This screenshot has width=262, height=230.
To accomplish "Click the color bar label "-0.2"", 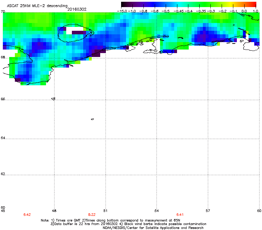I will (x=222, y=11).
